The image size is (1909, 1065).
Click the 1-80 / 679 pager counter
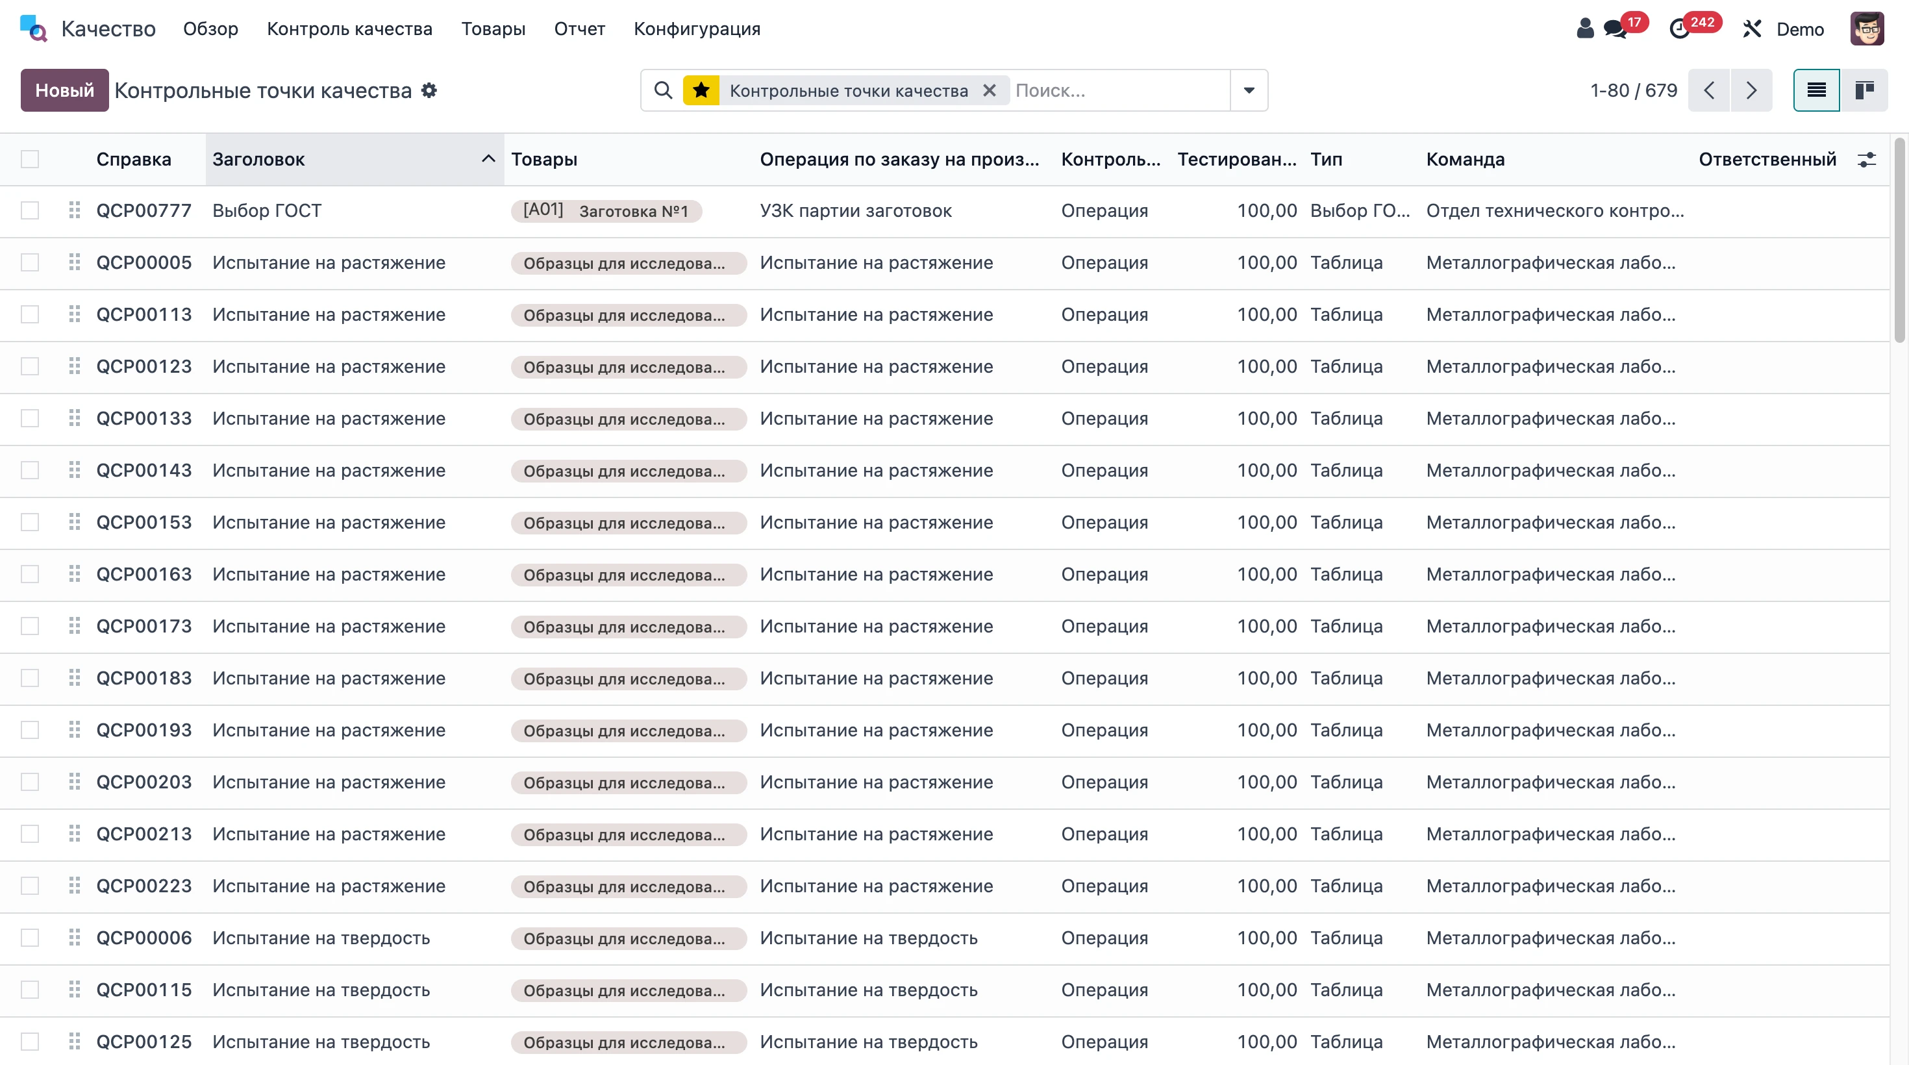click(1633, 90)
